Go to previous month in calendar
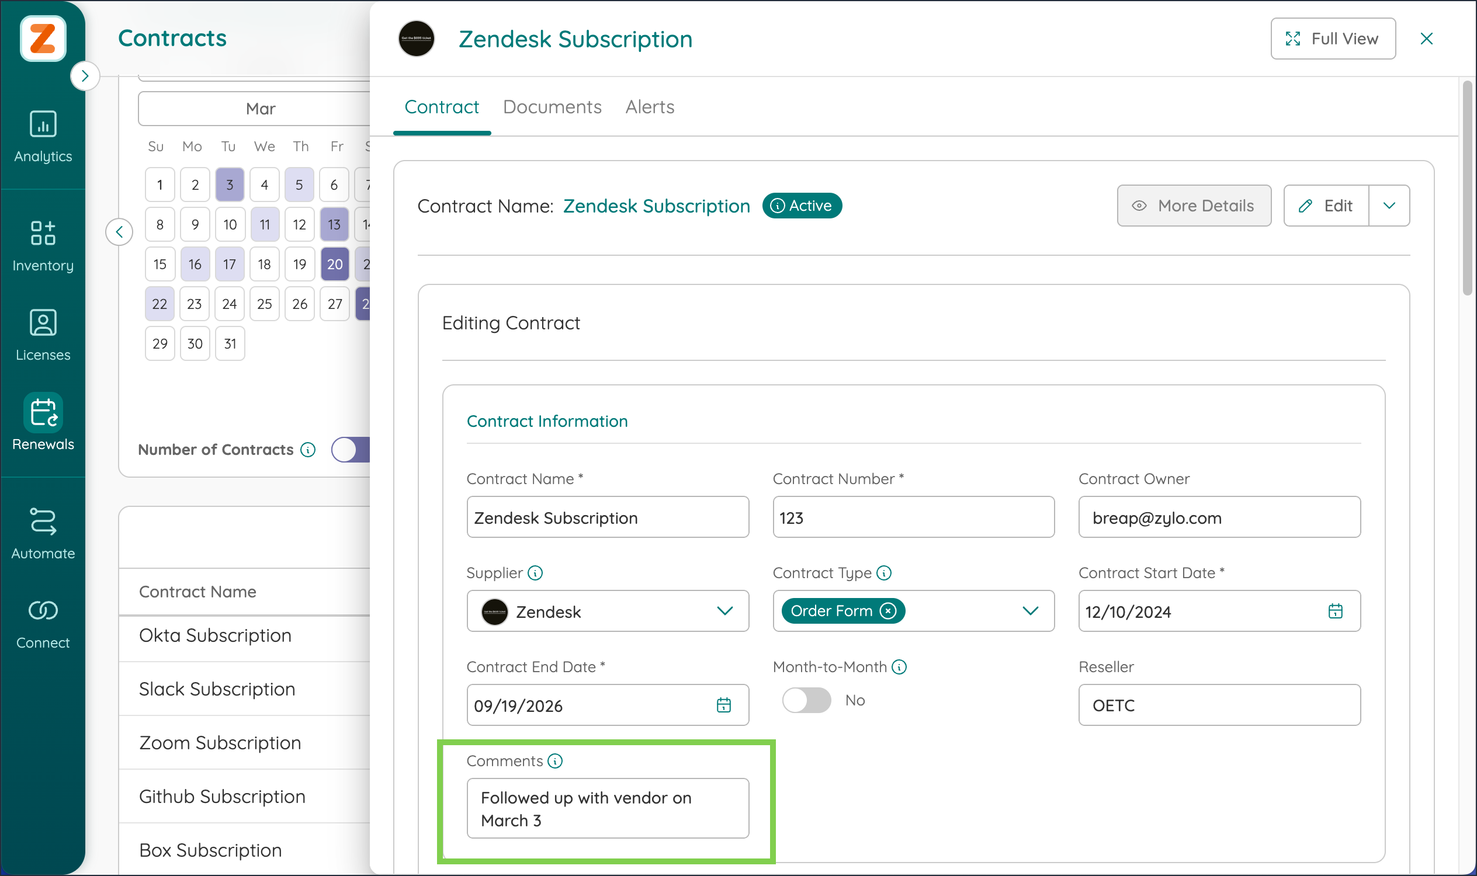Screen dimensions: 1477x876 click(x=119, y=231)
